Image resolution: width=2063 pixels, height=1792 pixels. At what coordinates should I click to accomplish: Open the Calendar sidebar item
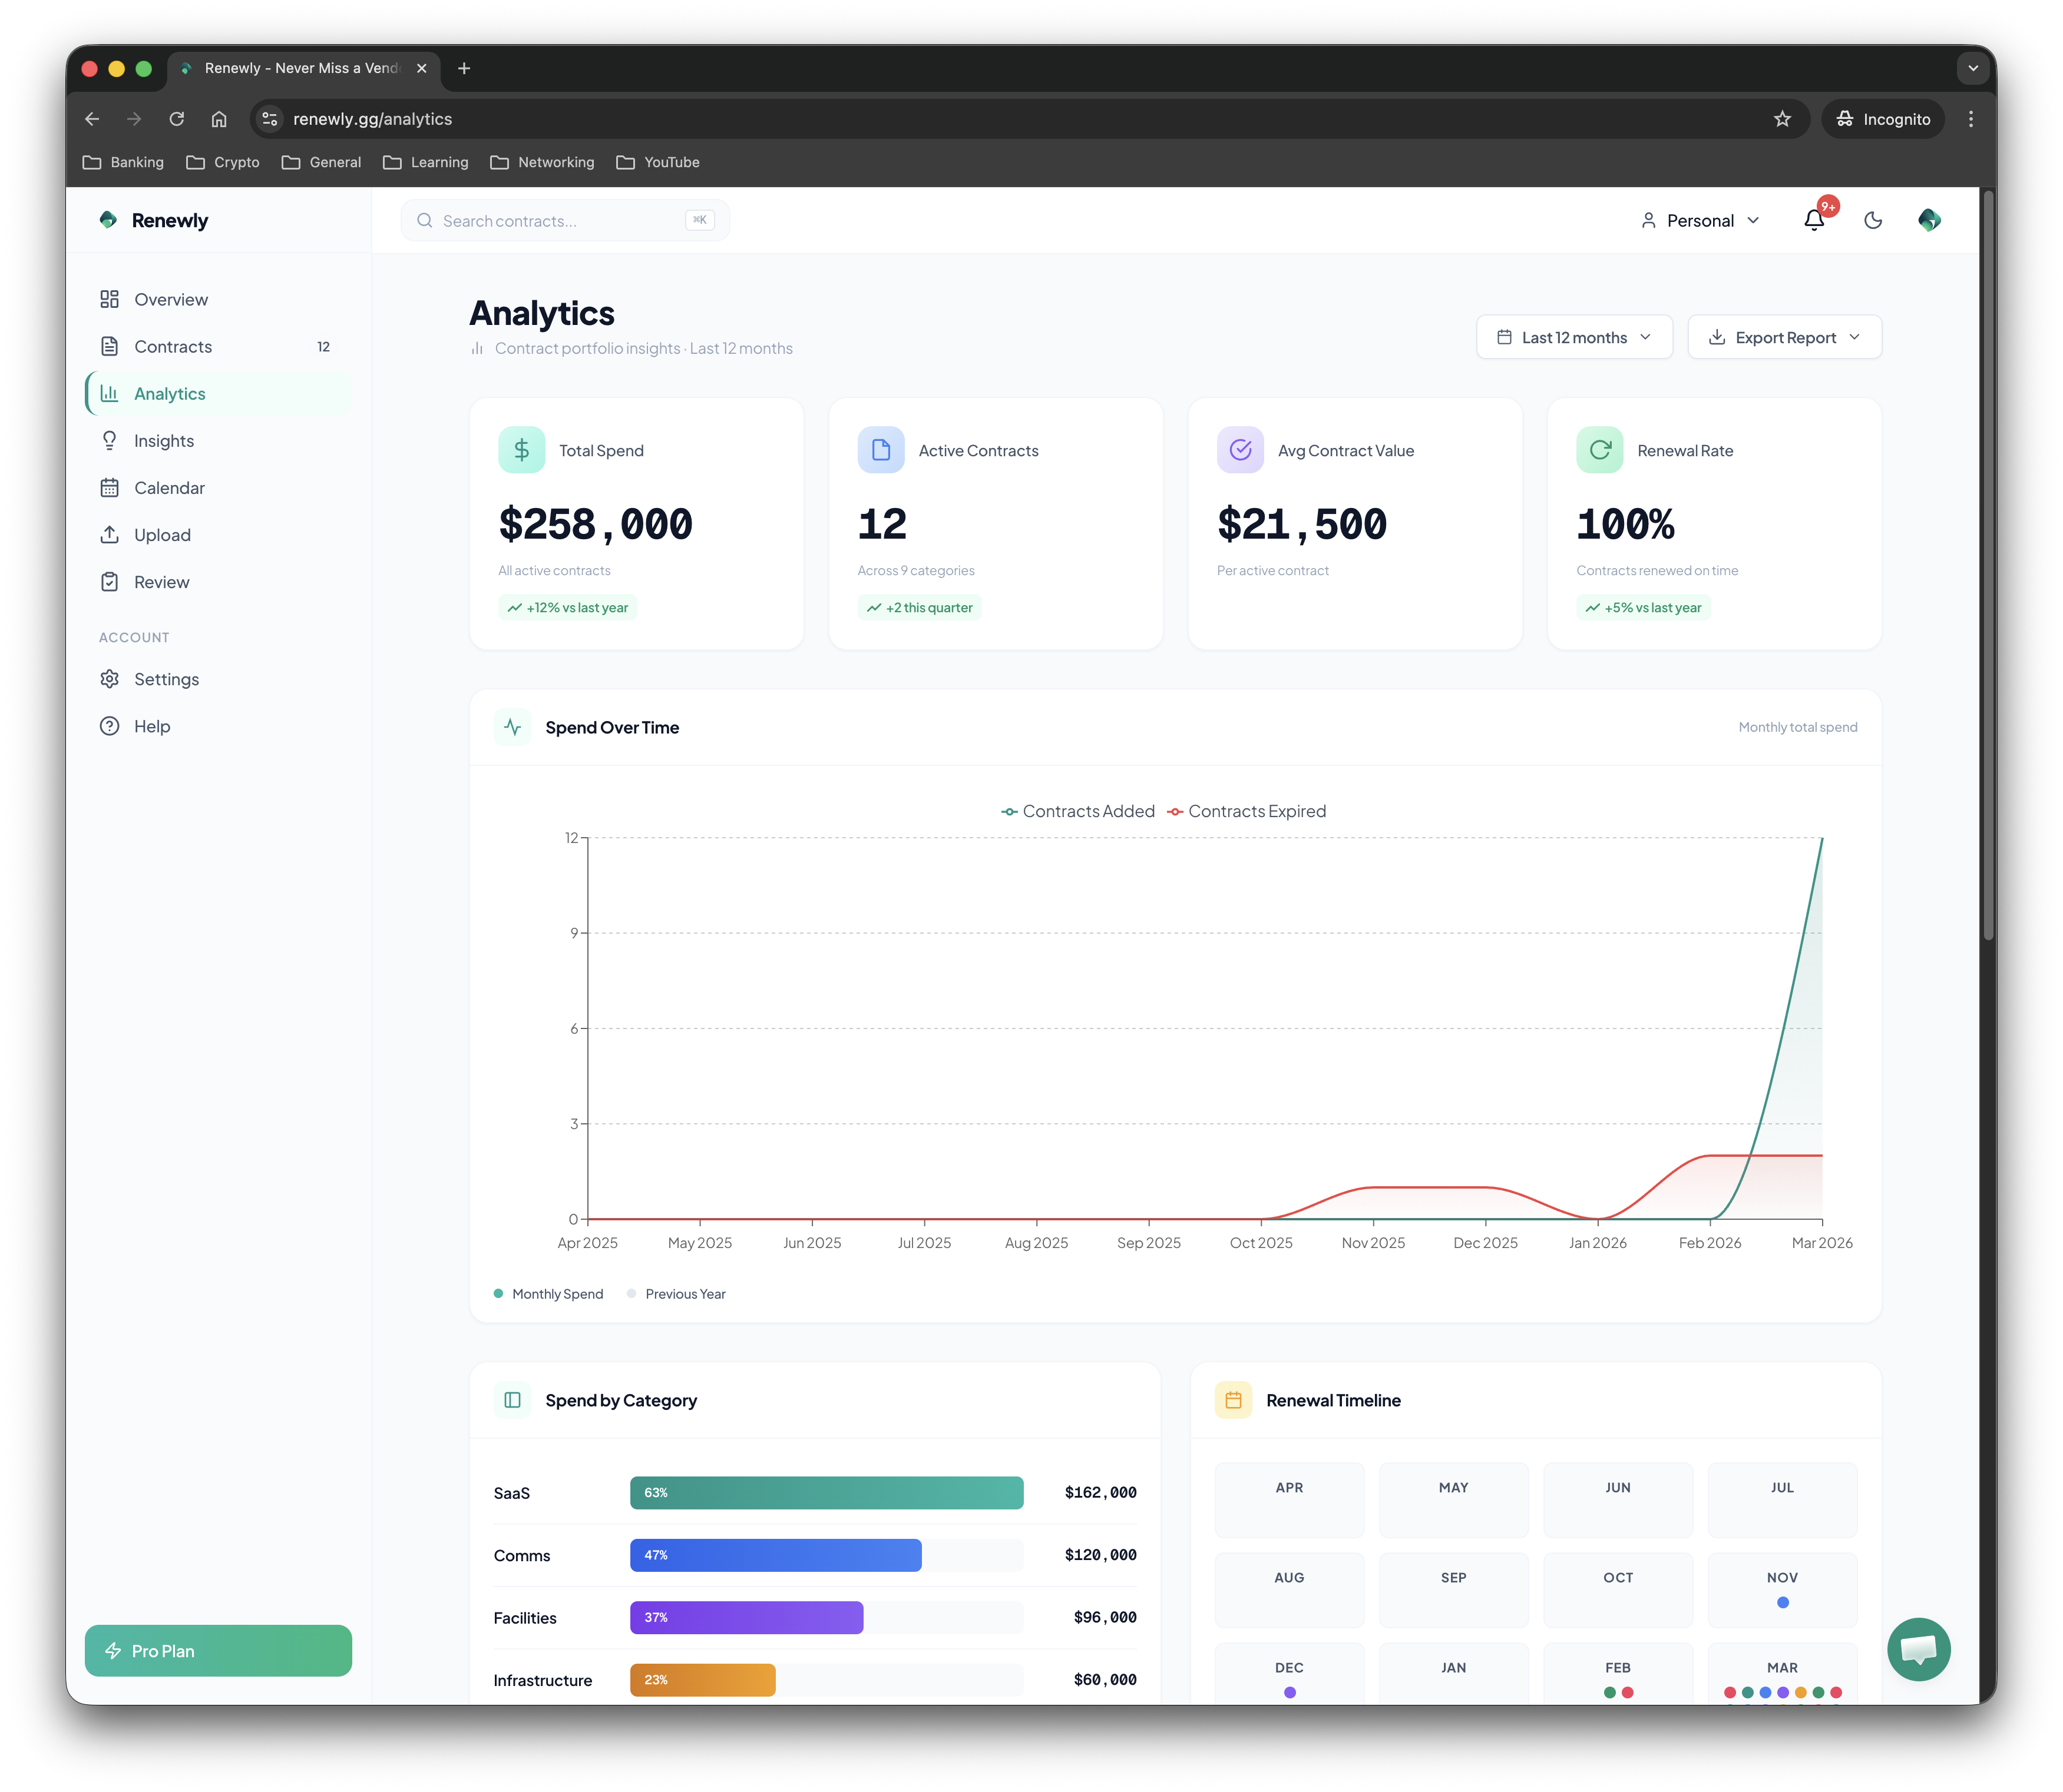click(169, 488)
